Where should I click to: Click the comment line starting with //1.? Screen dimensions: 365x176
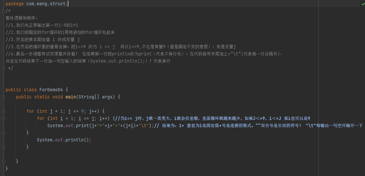tap(42, 25)
